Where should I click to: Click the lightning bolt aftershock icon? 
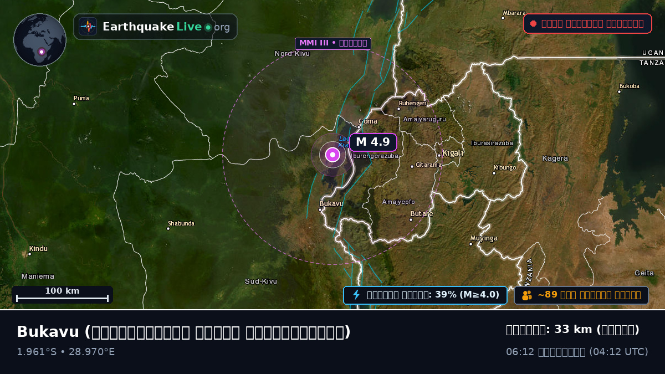tap(356, 295)
